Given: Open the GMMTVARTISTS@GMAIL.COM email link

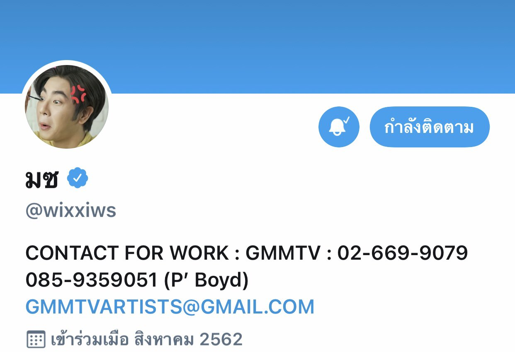Looking at the screenshot, I should (170, 307).
